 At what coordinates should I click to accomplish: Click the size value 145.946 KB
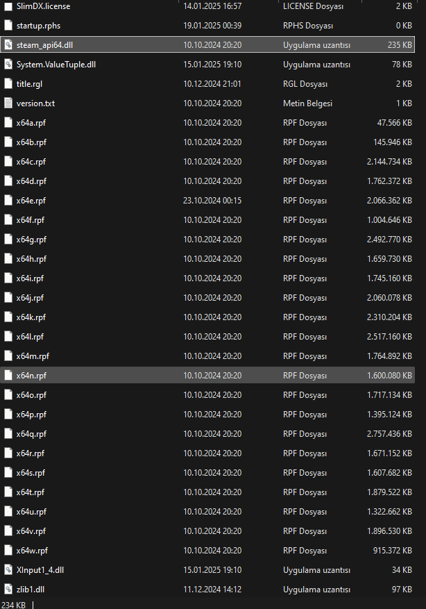393,142
